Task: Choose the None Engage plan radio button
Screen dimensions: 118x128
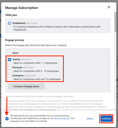Action: [x=9, y=53]
